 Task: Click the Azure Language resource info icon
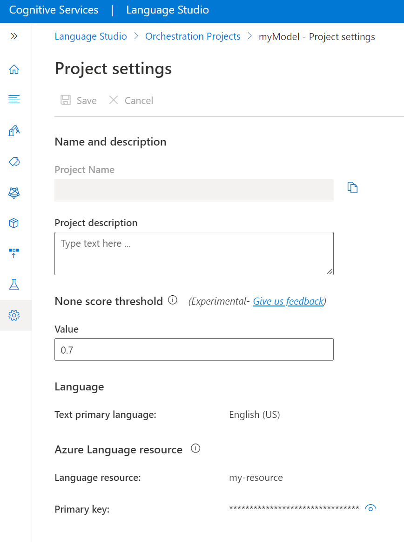coord(196,449)
